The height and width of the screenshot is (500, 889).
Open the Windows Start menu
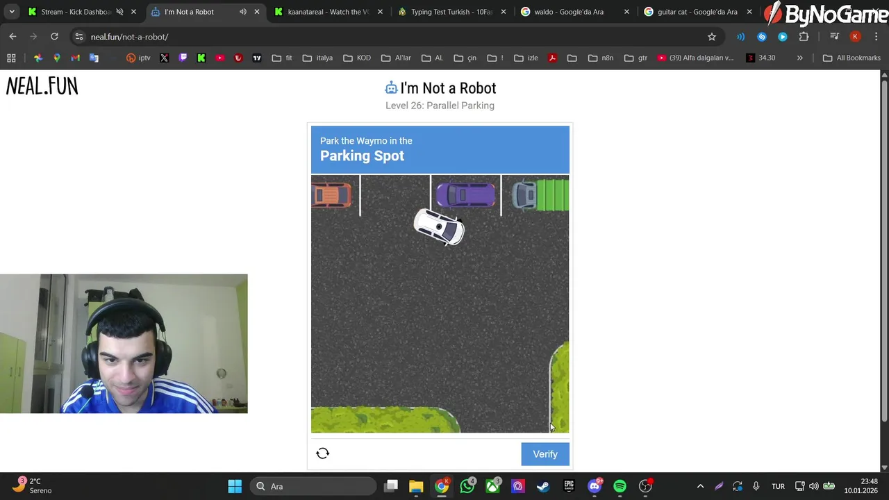[235, 486]
